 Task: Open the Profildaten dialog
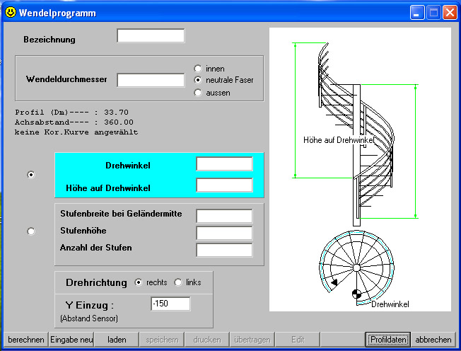coord(388,340)
